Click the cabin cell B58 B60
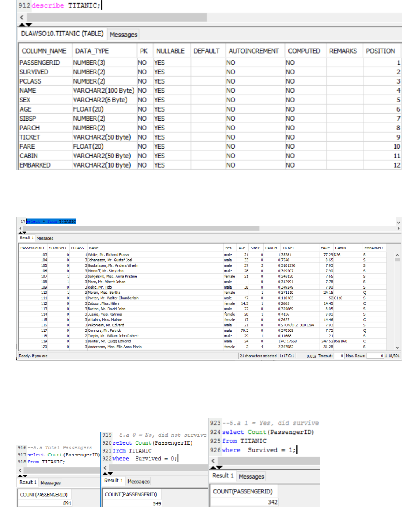The height and width of the screenshot is (526, 403). pos(340,341)
